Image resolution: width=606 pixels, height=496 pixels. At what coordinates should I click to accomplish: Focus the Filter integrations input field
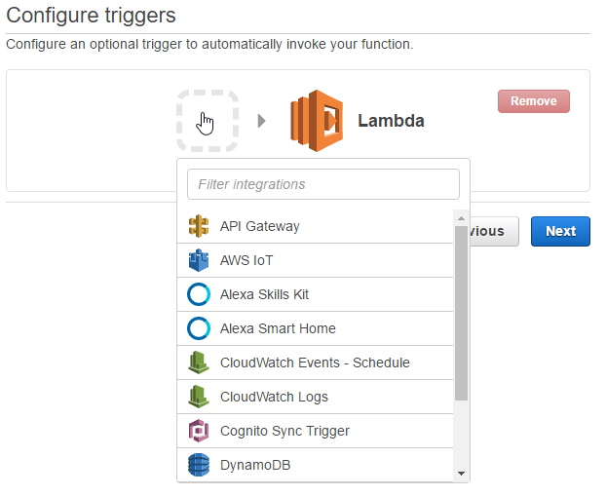pos(323,184)
